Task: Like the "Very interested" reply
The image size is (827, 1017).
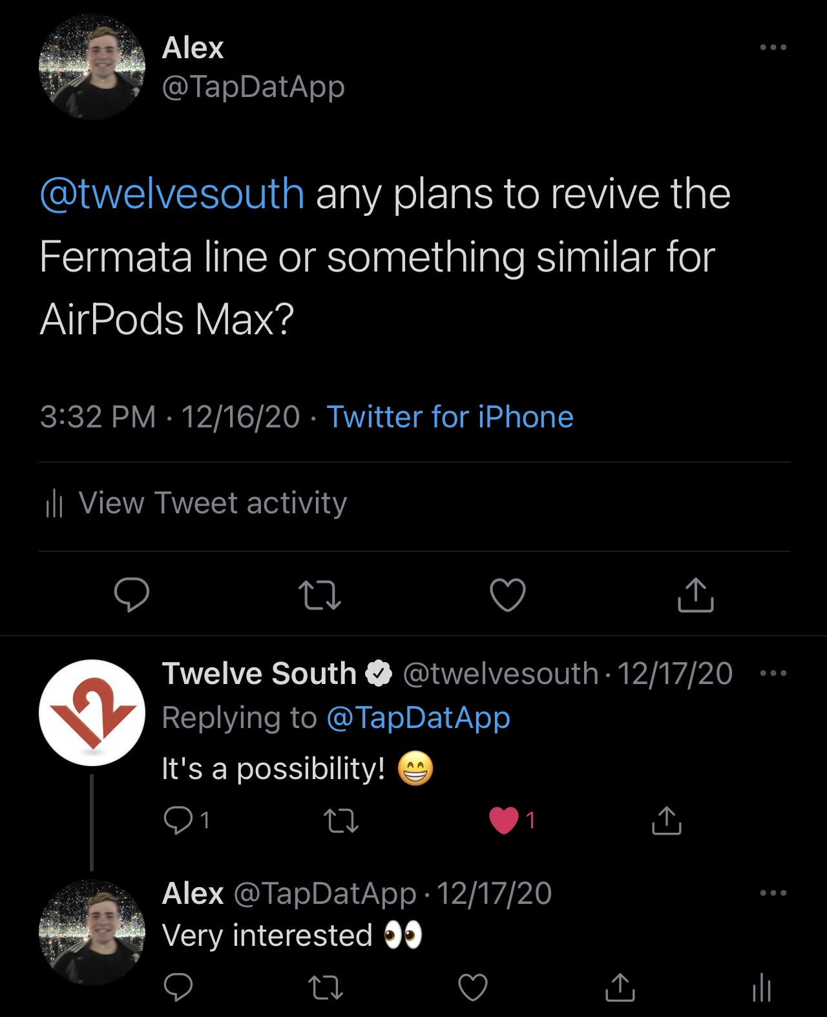Action: pos(472,987)
